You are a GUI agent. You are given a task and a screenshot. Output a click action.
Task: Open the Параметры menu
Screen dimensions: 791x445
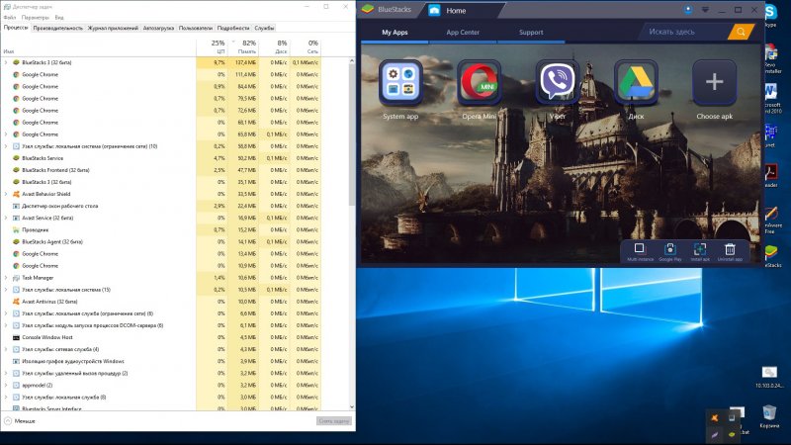35,18
